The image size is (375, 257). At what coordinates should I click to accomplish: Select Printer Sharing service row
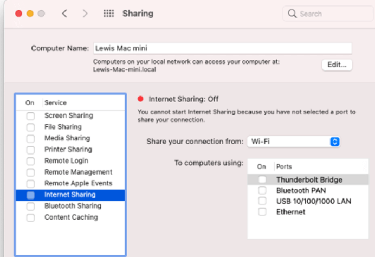tap(70, 150)
